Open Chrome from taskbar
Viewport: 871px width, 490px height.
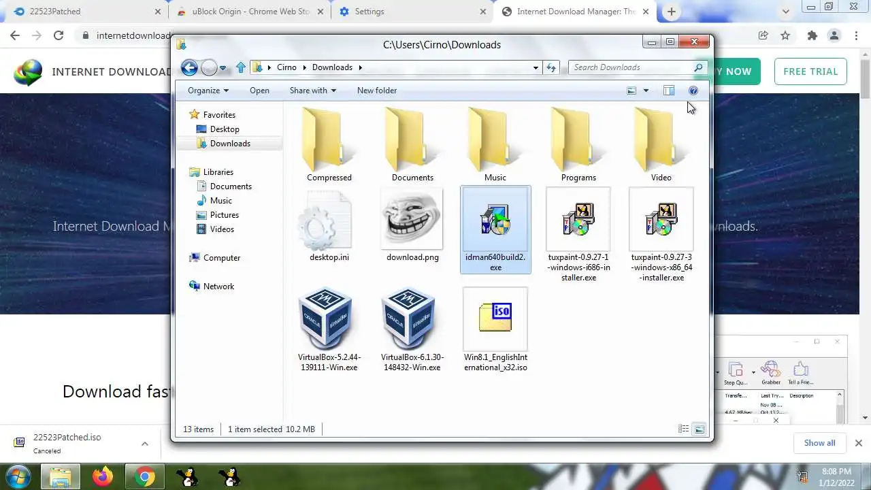pos(144,476)
